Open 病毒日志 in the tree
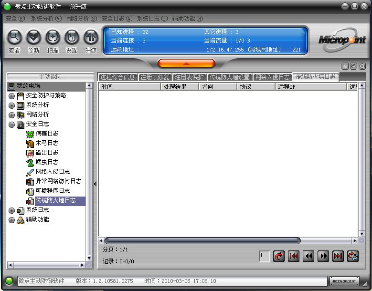The image size is (372, 291). (47, 134)
